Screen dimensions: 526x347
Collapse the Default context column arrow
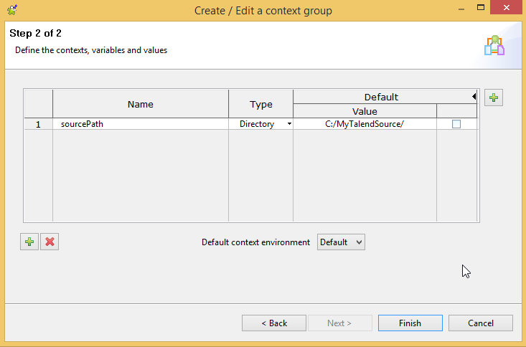[x=474, y=97]
